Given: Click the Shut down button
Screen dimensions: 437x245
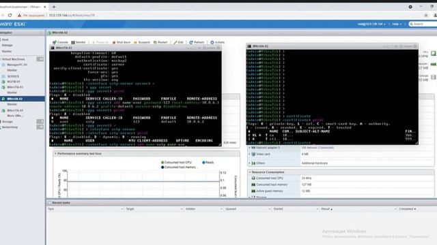Looking at the screenshot, I should (x=122, y=42).
